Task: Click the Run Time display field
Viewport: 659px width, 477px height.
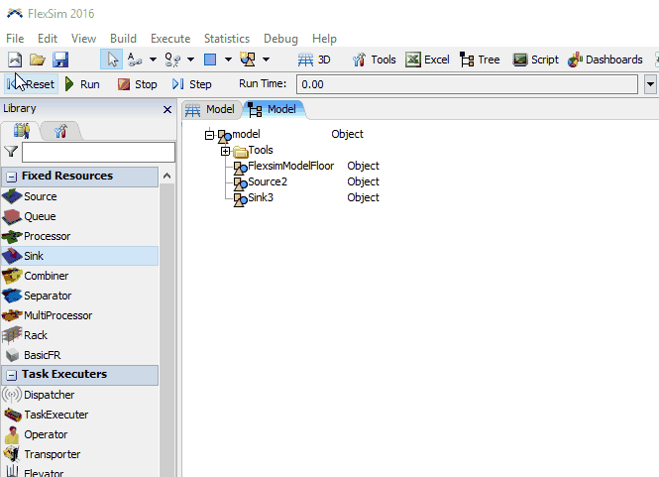Action: point(467,84)
